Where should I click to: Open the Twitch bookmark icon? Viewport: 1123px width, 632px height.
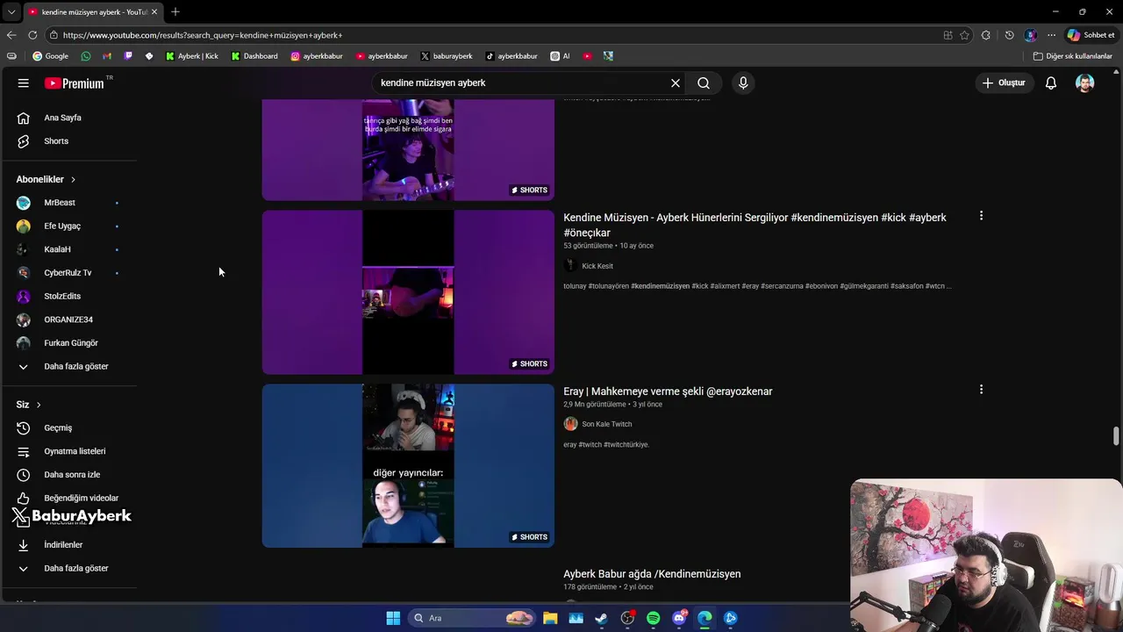tap(128, 56)
